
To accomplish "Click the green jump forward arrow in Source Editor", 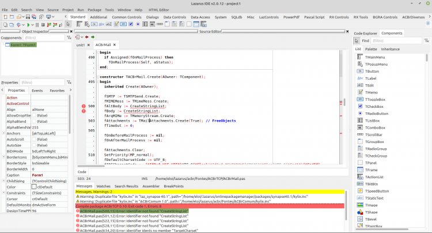I will point(93,37).
